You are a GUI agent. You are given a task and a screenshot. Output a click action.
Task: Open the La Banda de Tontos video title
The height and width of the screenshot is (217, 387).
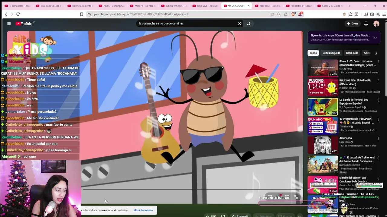click(x=354, y=102)
